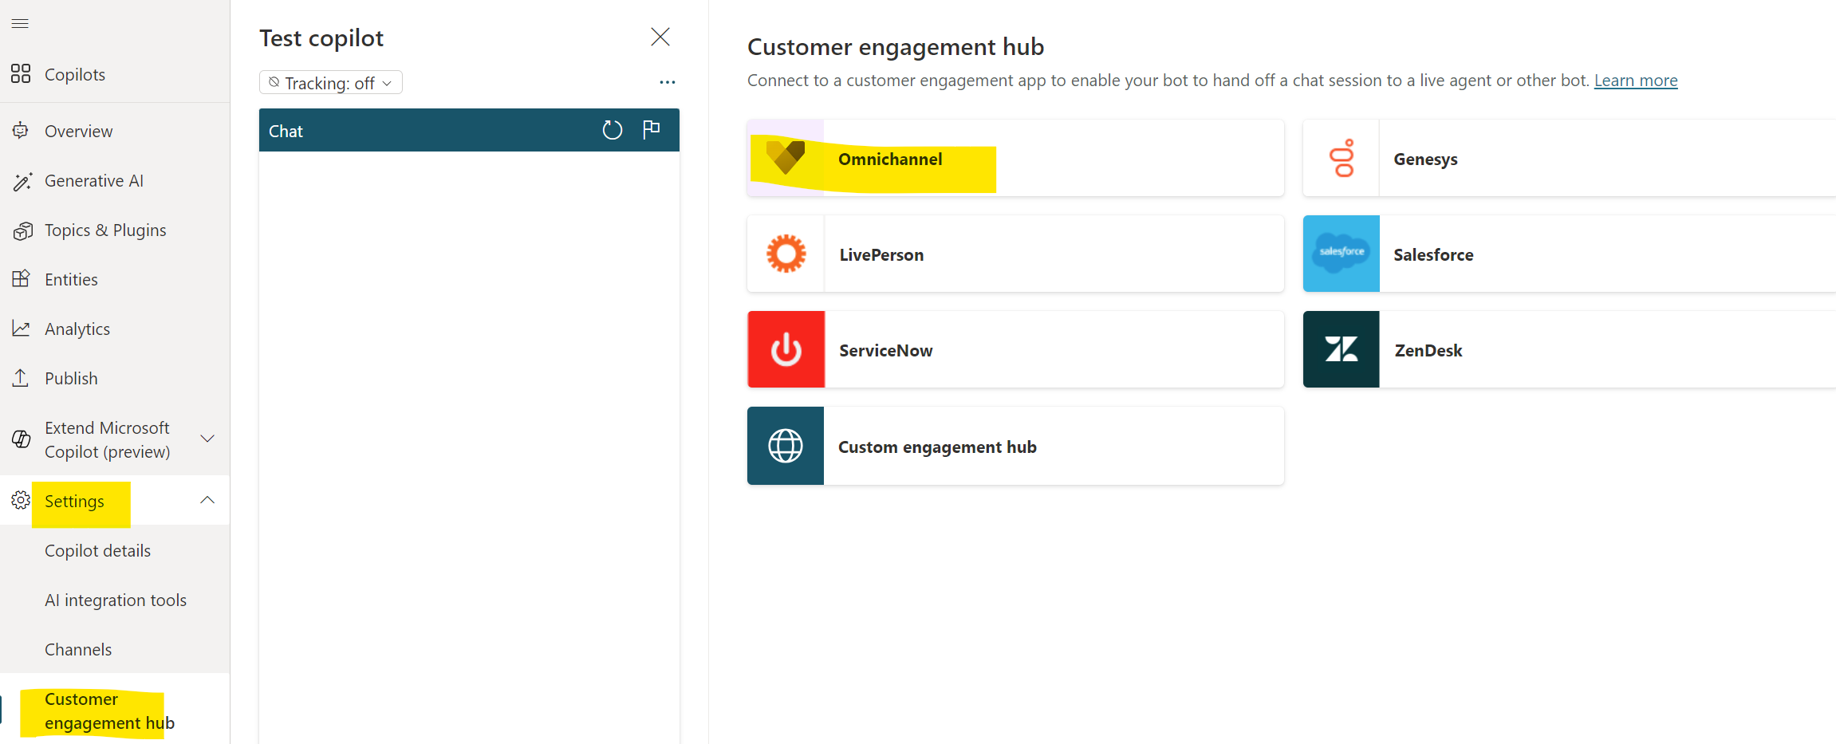Choose the Custom engagement hub option

coord(1015,446)
